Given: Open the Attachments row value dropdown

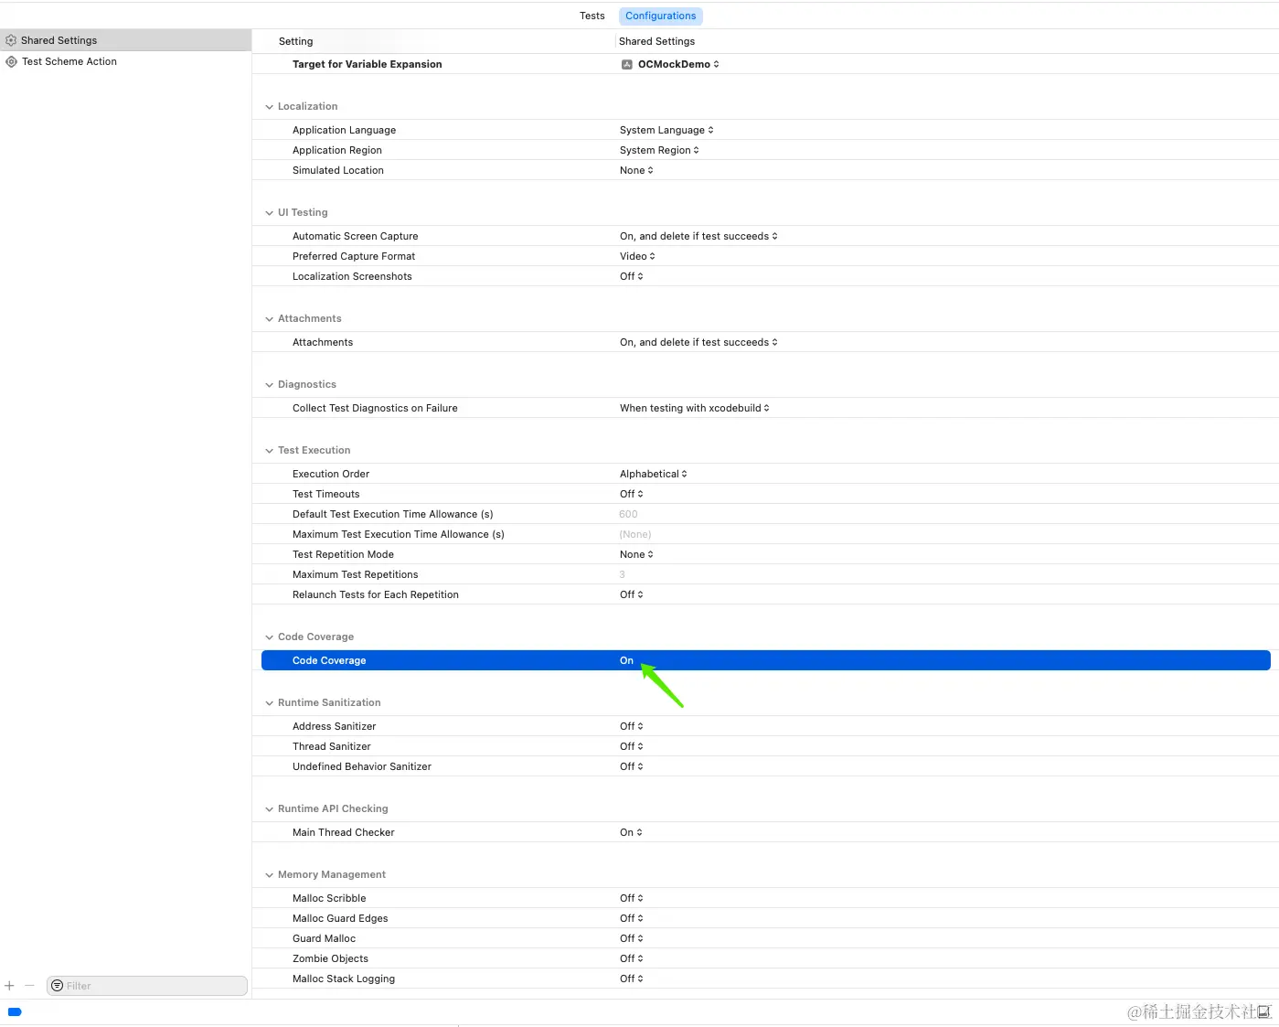Looking at the screenshot, I should (x=698, y=342).
